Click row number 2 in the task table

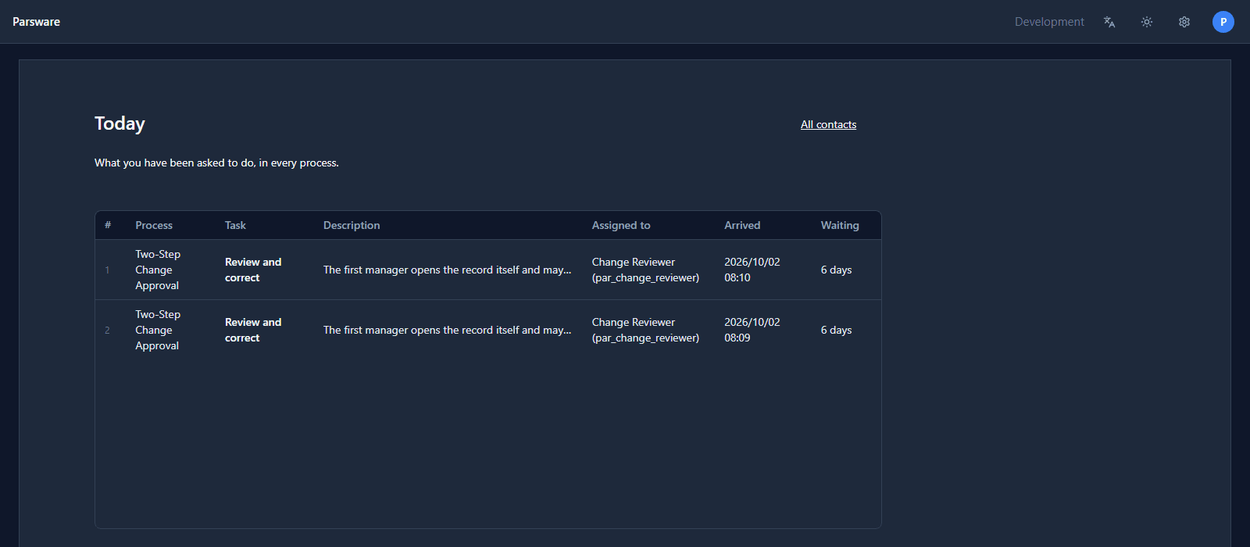(x=107, y=331)
